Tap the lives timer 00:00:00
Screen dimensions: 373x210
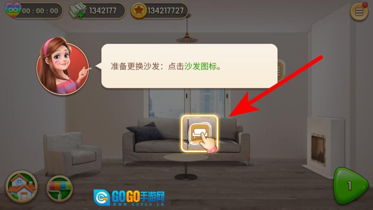[x=40, y=11]
